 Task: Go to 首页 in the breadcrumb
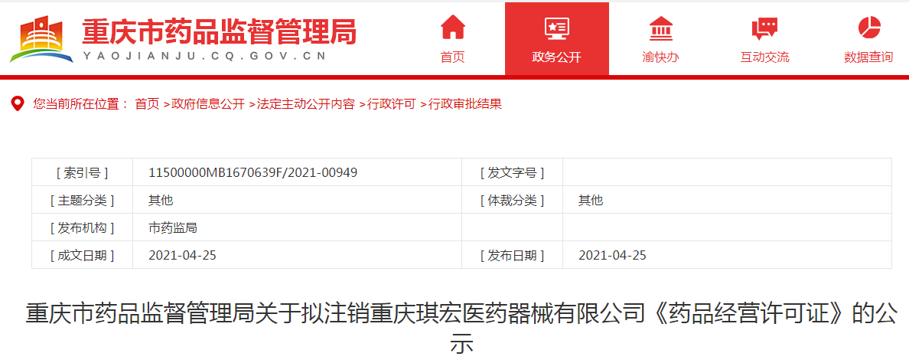click(x=147, y=104)
